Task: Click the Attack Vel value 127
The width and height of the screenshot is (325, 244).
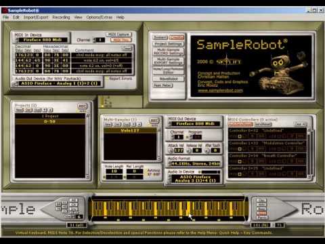Action: click(x=179, y=150)
